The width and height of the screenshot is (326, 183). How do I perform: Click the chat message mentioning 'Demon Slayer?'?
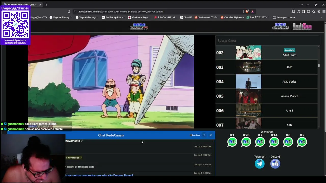[x=99, y=175]
